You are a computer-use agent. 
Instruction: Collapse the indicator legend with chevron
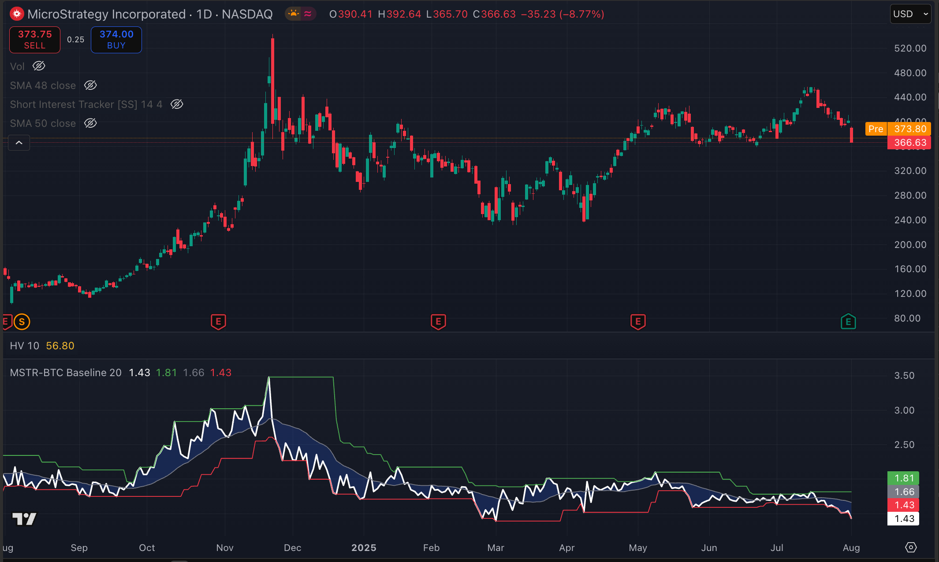point(19,143)
